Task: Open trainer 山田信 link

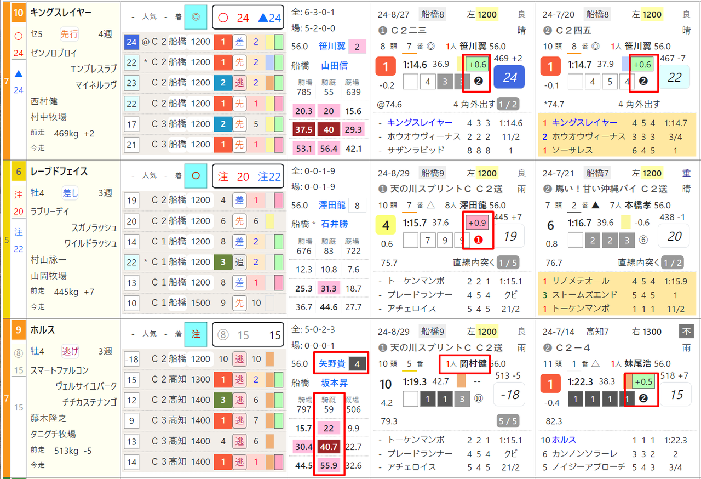Action: 334,66
